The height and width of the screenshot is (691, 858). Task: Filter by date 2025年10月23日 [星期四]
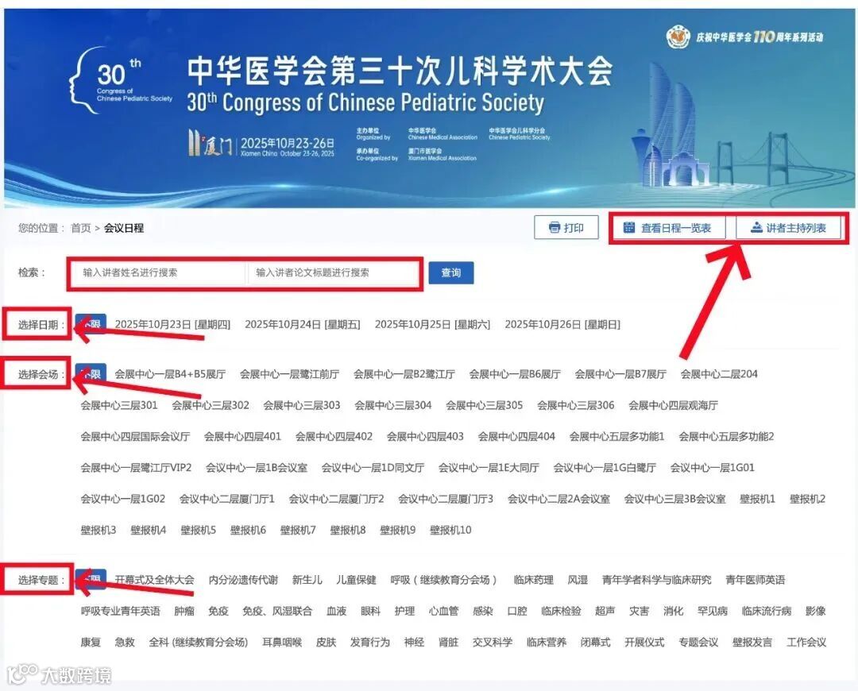172,324
